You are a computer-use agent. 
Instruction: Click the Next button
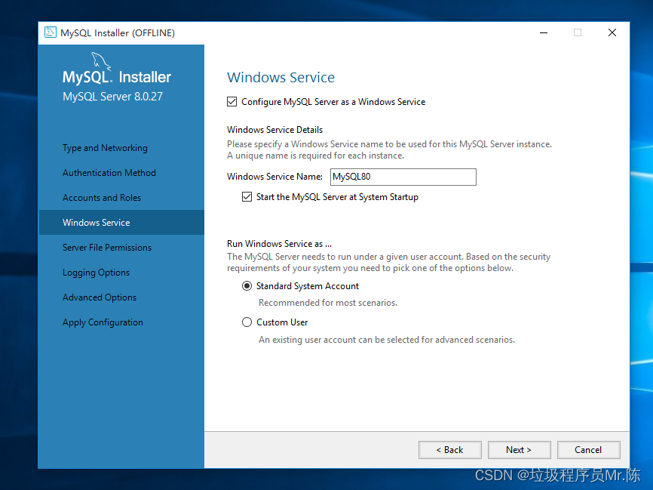point(520,450)
